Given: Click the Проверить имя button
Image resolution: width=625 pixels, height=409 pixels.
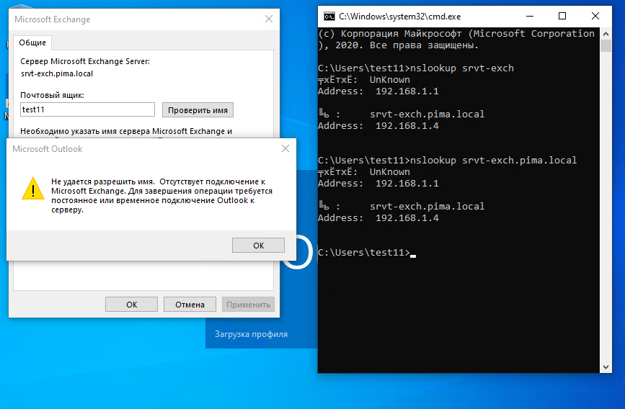Looking at the screenshot, I should (198, 110).
